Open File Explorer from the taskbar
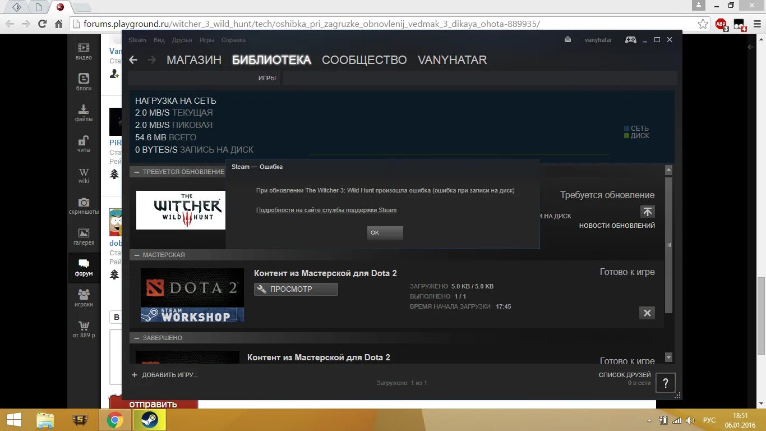 (45, 420)
